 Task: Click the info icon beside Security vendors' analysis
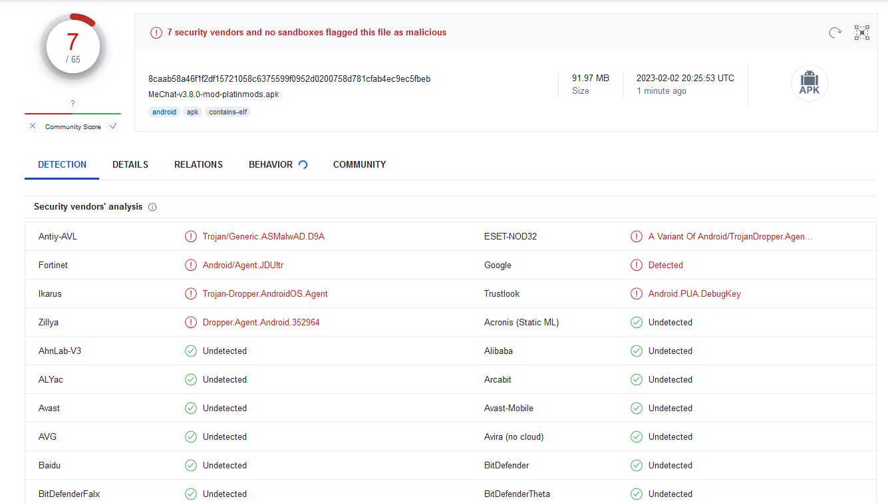pyautogui.click(x=152, y=207)
